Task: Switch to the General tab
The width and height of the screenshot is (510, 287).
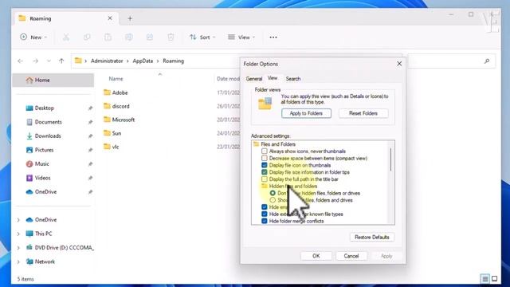Action: click(254, 79)
